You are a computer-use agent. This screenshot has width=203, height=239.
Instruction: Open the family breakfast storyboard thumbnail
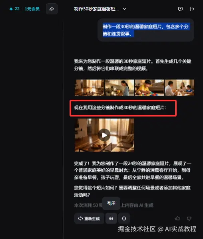pos(179,88)
